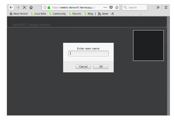Open the browser home page icon
Viewport: 174px width, 121px height.
[x=31, y=8]
